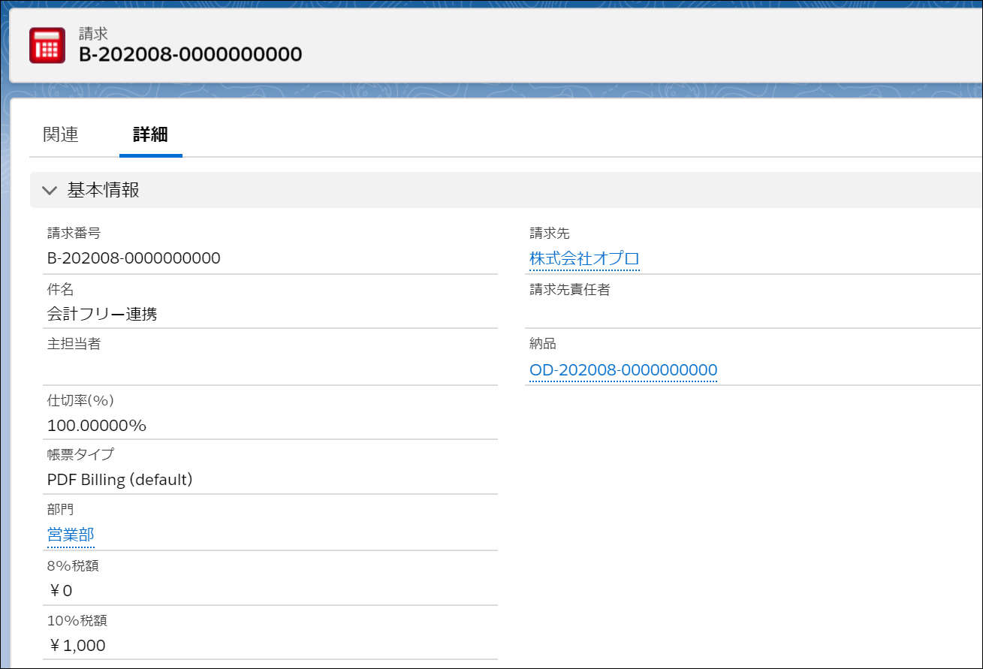Open the OD-202008-0000000000 delivery link
983x669 pixels.
point(623,370)
